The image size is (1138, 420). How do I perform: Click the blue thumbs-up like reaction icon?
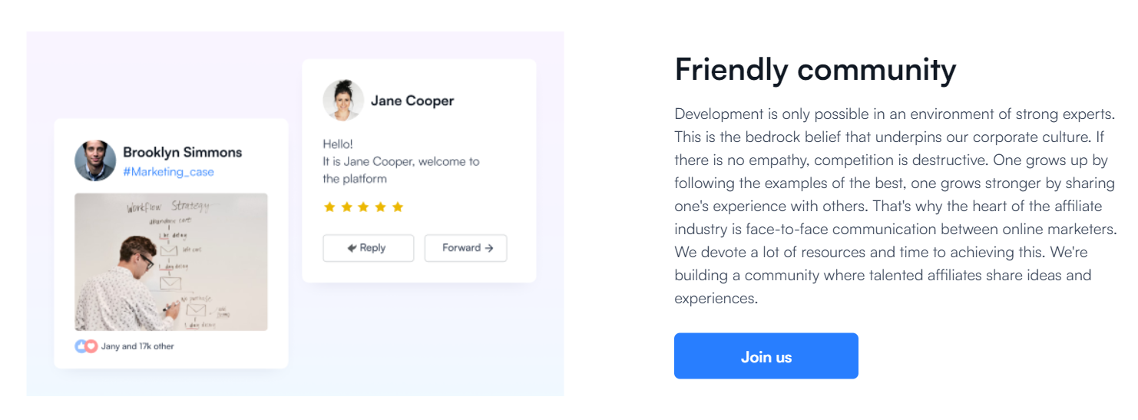pos(81,346)
